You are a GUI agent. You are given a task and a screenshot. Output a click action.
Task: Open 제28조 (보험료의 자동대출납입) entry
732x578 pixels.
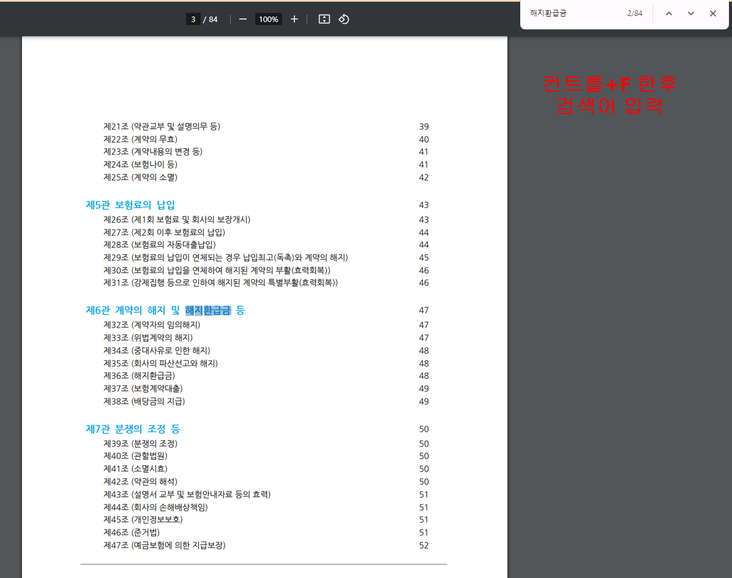pyautogui.click(x=159, y=245)
